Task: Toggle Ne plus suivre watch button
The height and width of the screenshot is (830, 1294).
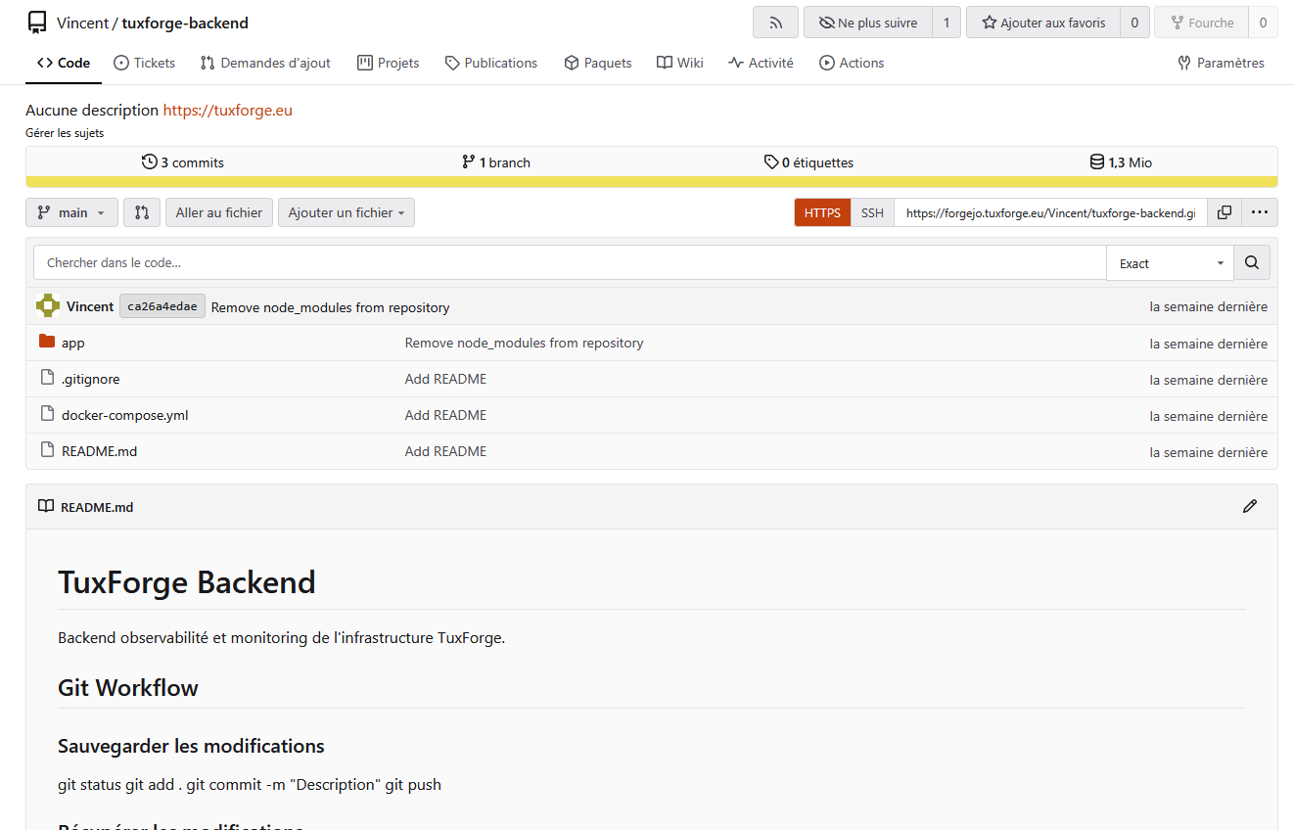Action: (868, 23)
